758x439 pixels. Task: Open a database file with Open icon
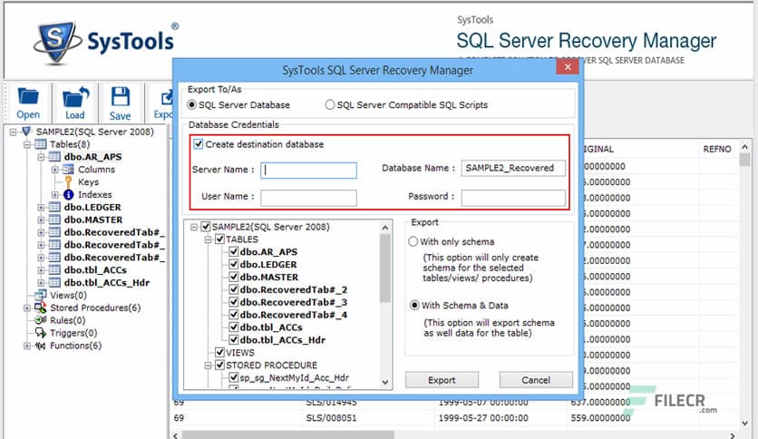28,97
